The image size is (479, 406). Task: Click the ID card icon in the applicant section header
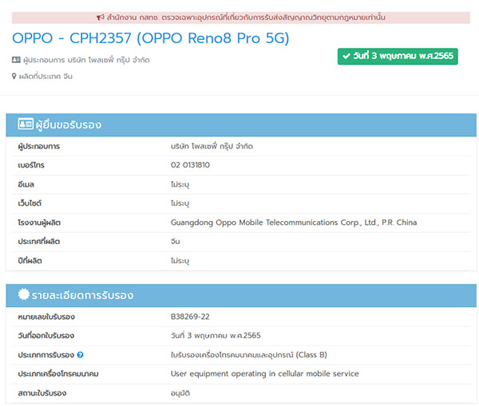click(26, 124)
